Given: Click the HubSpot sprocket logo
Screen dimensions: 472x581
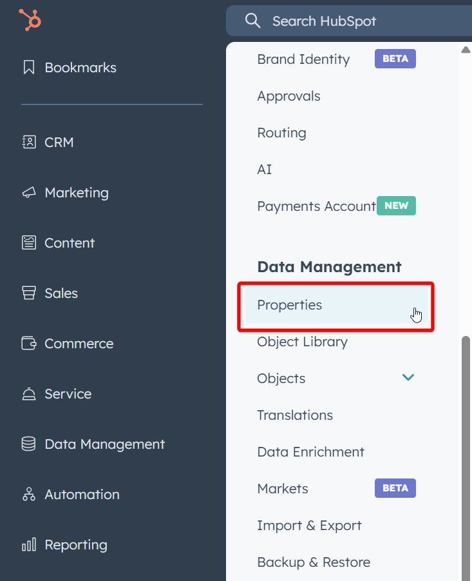Looking at the screenshot, I should tap(30, 19).
